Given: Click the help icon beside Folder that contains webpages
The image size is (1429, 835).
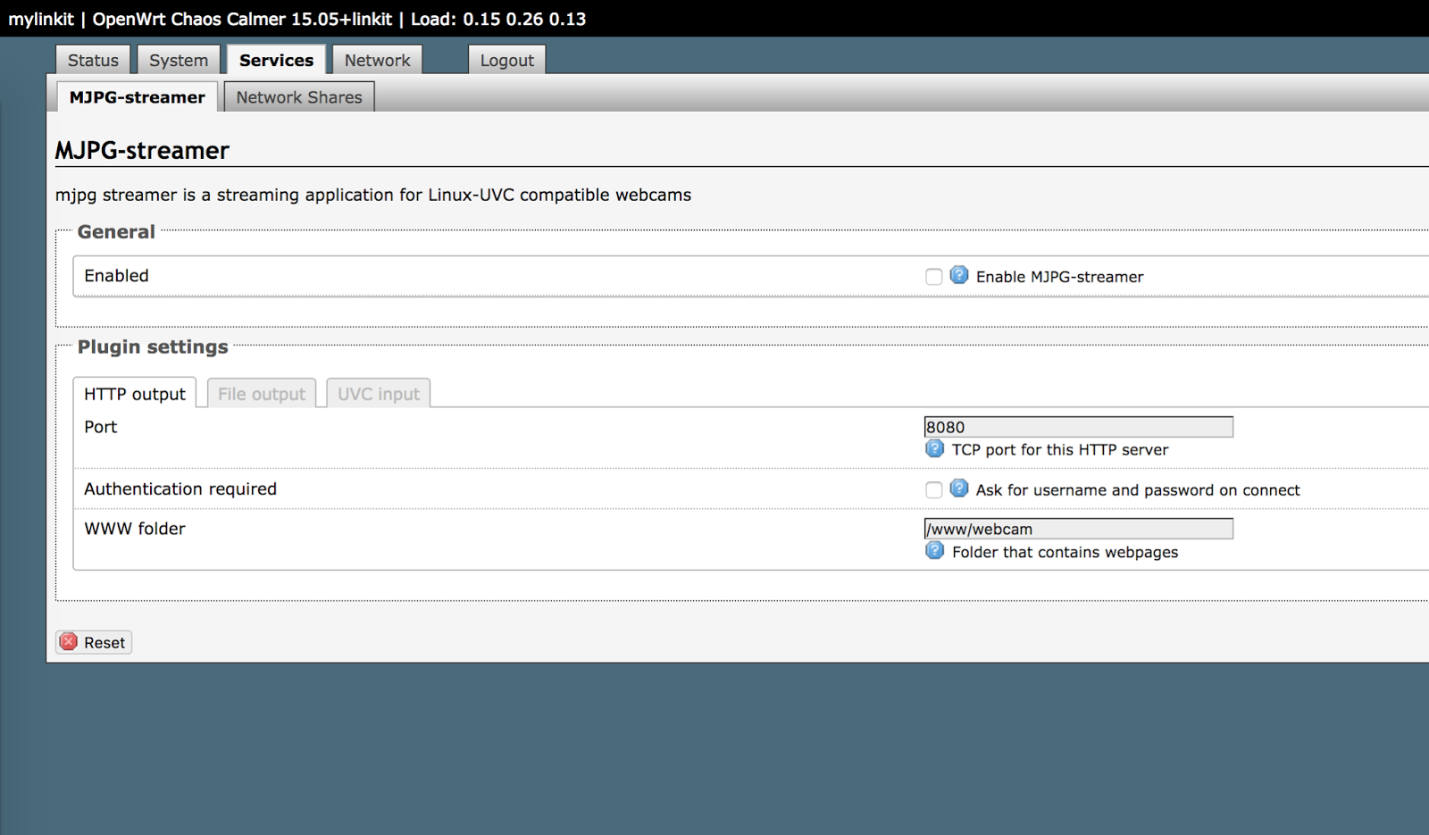Looking at the screenshot, I should [934, 551].
